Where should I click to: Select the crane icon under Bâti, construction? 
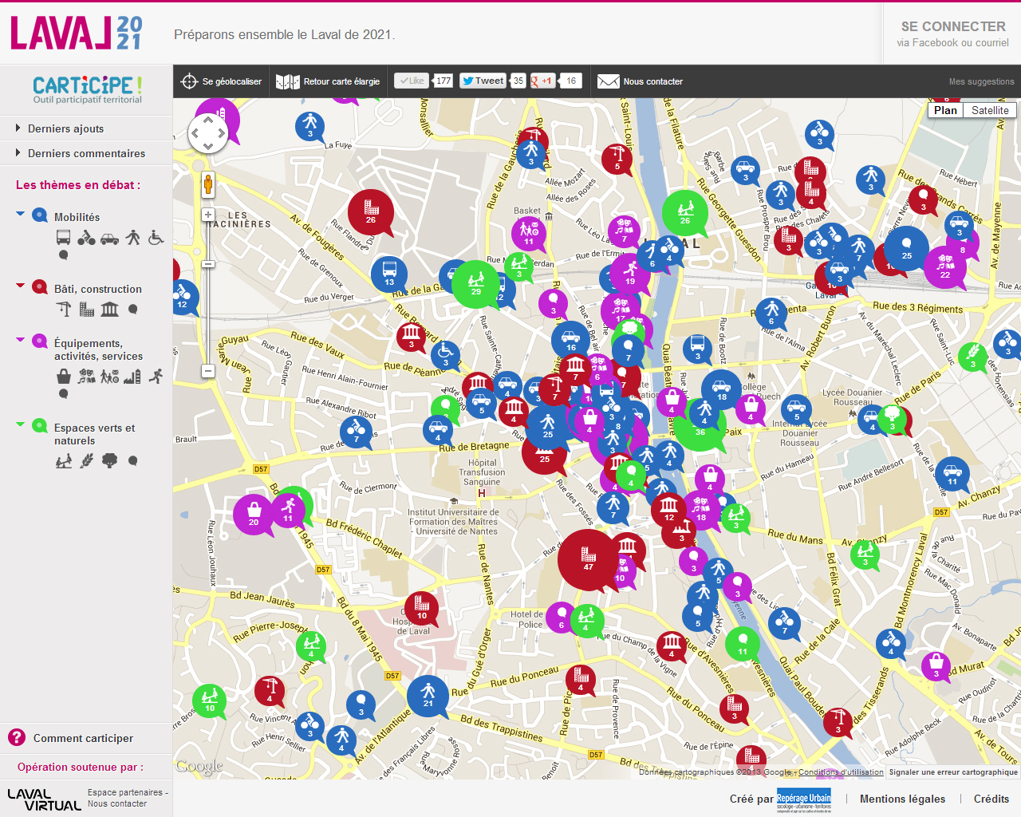(64, 310)
